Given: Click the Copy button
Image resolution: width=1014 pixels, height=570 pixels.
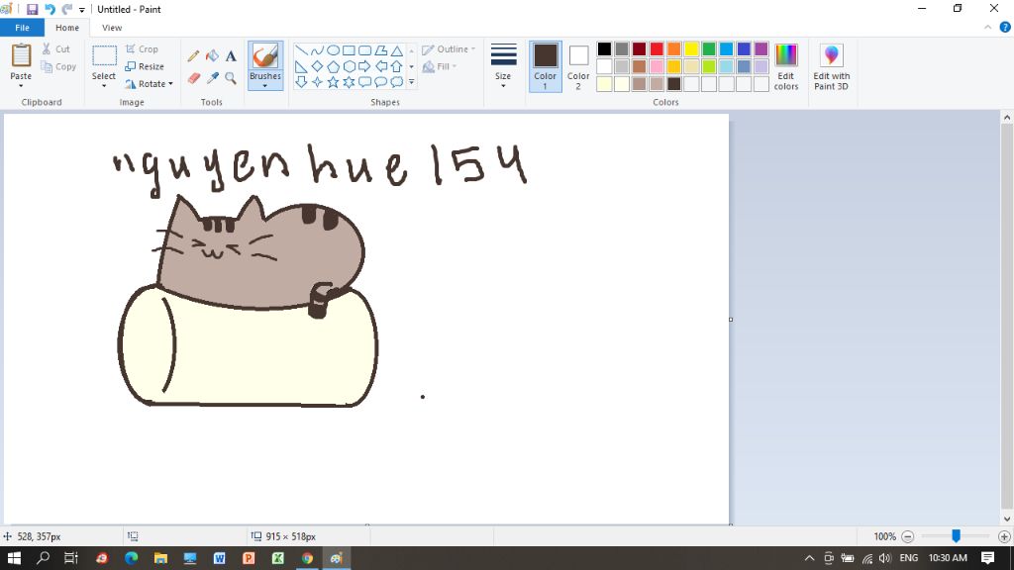Looking at the screenshot, I should 58,66.
